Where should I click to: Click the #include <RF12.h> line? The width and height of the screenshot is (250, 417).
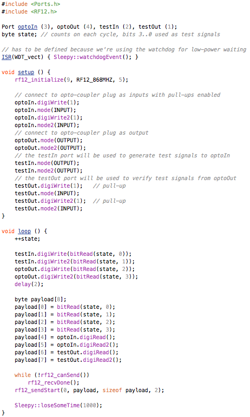point(29,12)
